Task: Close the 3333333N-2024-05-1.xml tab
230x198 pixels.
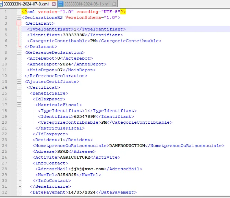Action: tap(114, 4)
